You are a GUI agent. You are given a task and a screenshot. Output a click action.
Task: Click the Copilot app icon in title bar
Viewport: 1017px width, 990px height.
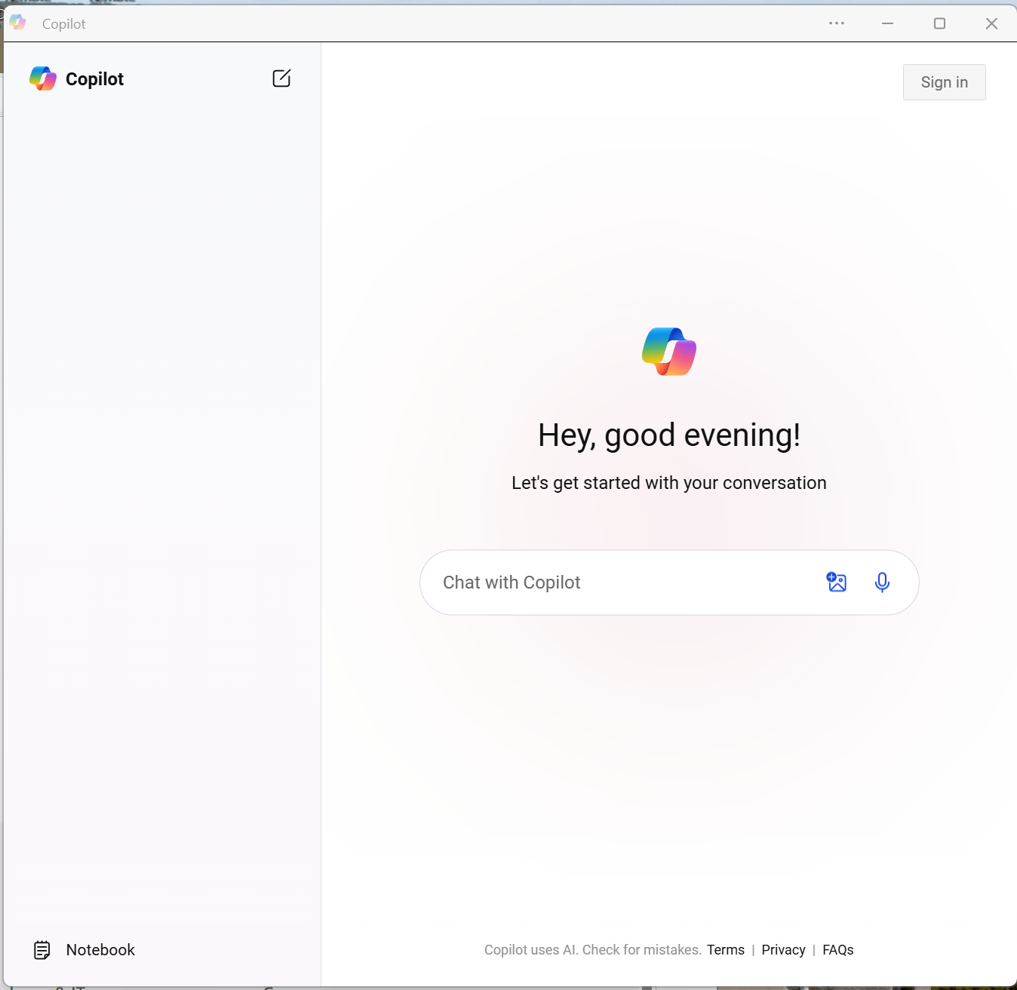click(18, 23)
